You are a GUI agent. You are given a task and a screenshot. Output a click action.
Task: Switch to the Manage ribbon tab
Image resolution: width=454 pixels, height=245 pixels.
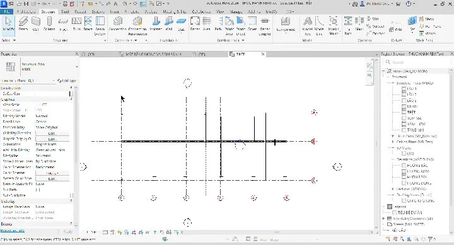click(x=236, y=11)
